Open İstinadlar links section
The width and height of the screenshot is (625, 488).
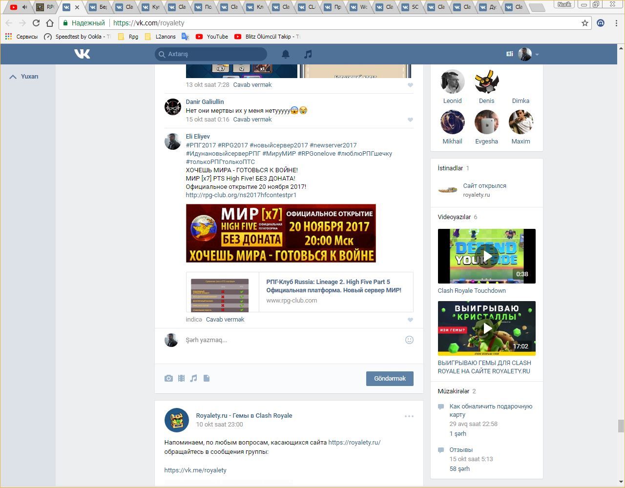(450, 168)
